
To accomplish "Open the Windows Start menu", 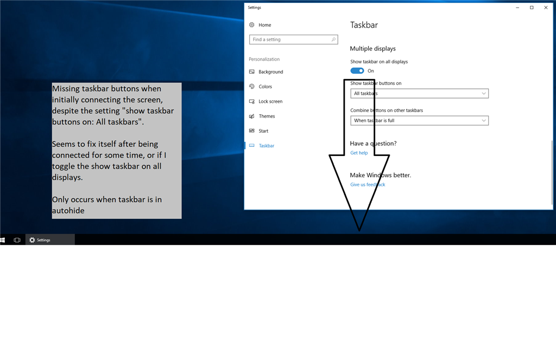I will click(x=3, y=240).
